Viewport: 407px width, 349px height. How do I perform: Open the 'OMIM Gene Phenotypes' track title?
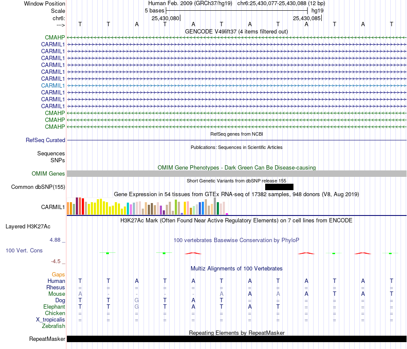(236, 167)
